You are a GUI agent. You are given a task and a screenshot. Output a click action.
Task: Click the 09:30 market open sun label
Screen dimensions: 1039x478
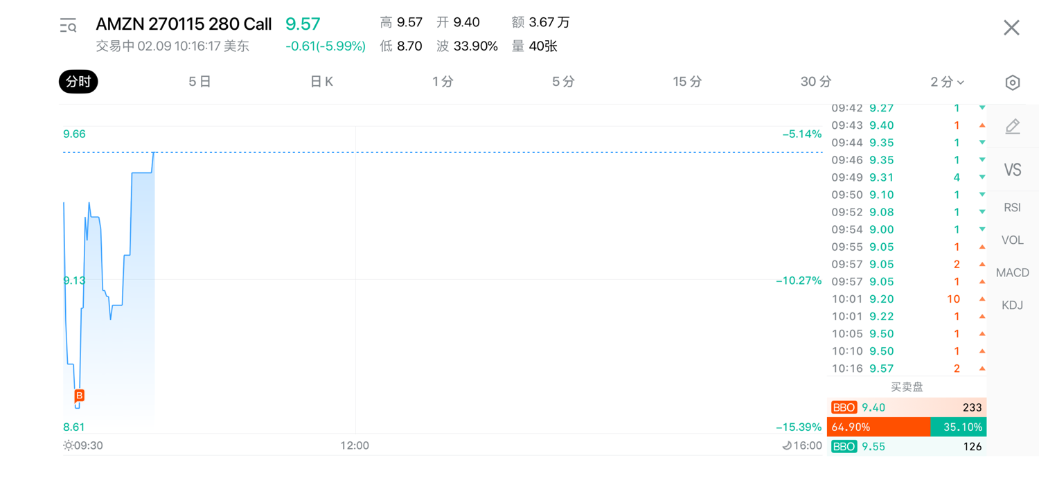[82, 446]
